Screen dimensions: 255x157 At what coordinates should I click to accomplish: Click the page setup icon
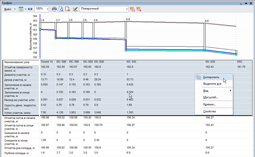click(67, 9)
